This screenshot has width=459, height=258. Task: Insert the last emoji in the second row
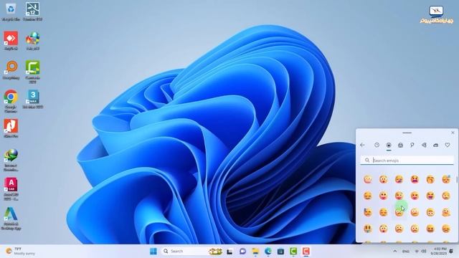click(x=446, y=196)
